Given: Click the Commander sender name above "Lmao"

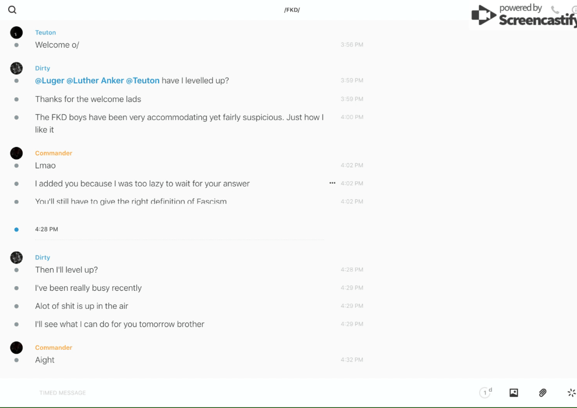Looking at the screenshot, I should (54, 153).
